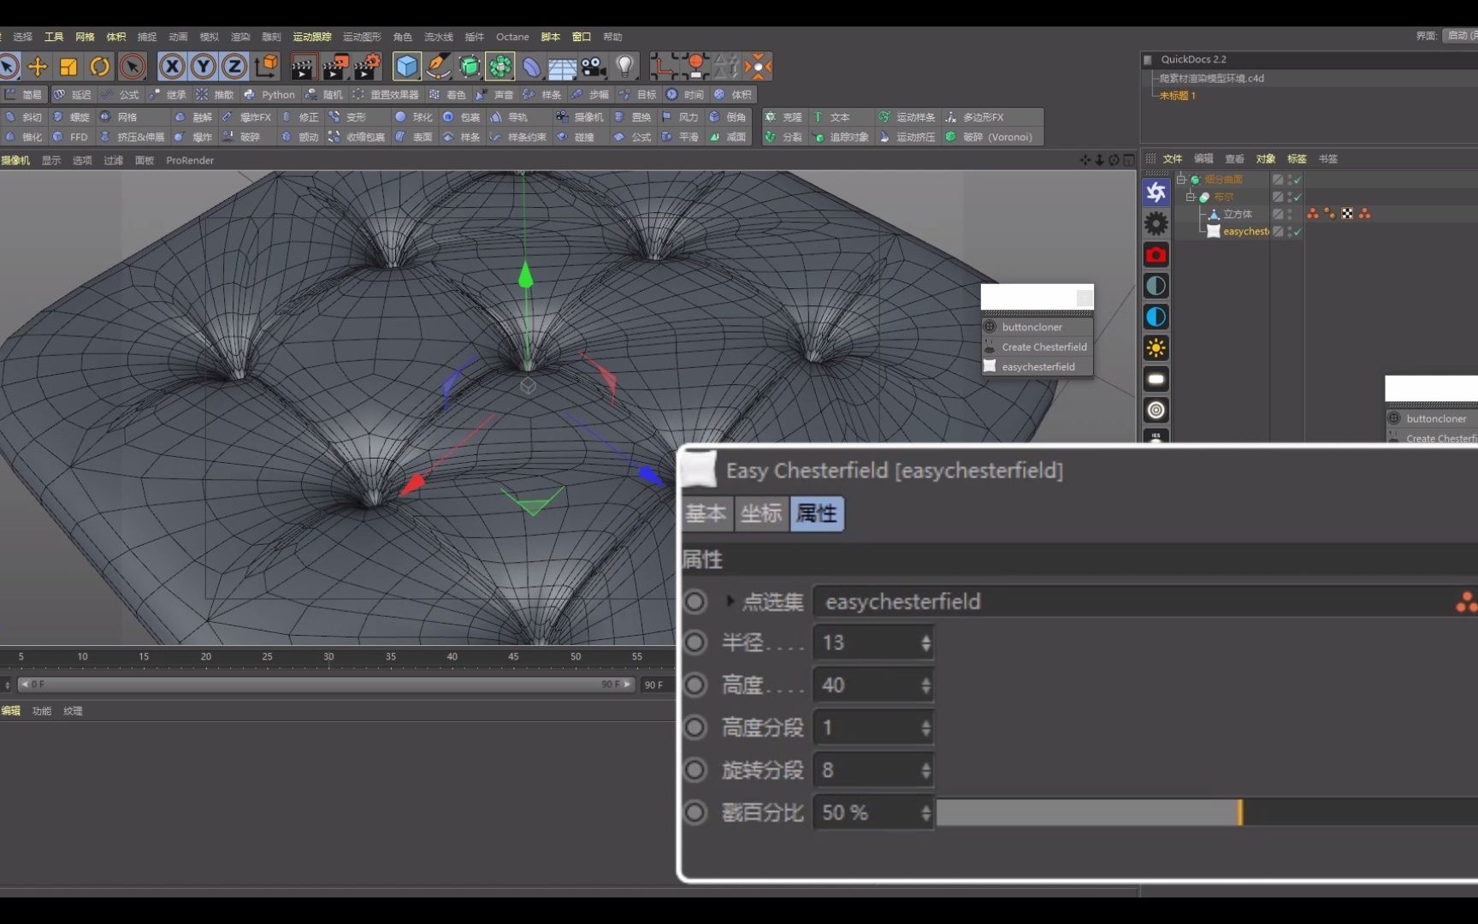Toggle enable checkmark for 细分曲面

(1298, 180)
